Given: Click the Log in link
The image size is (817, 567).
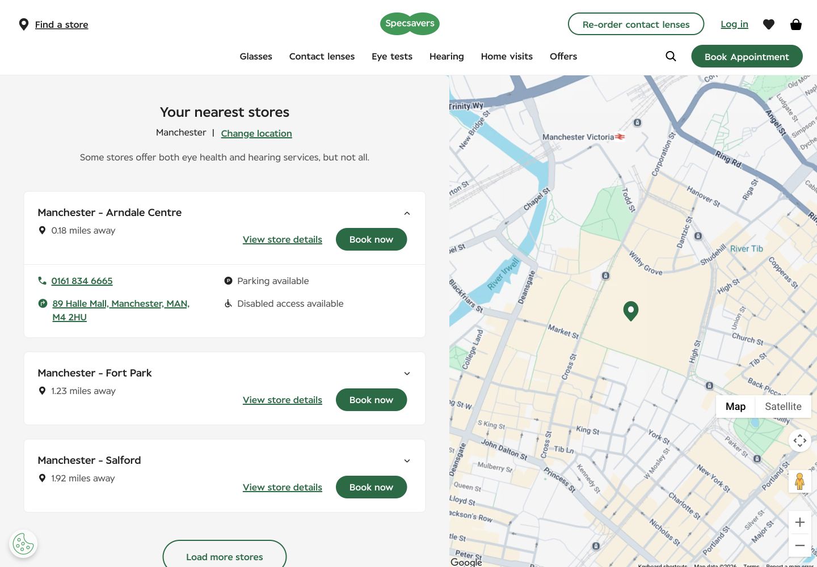Looking at the screenshot, I should click(x=734, y=24).
